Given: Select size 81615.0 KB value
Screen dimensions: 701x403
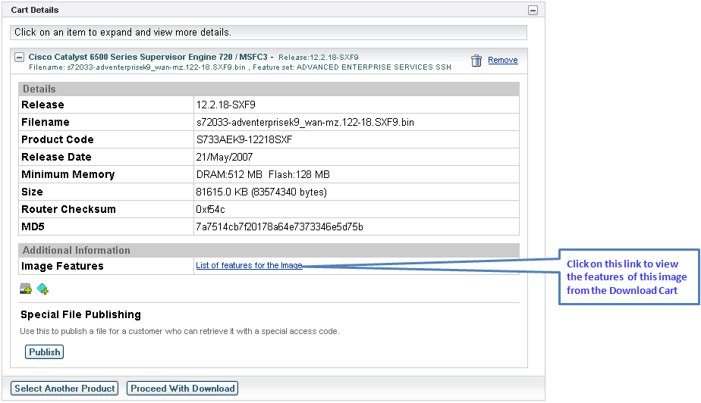Looking at the screenshot, I should (261, 192).
